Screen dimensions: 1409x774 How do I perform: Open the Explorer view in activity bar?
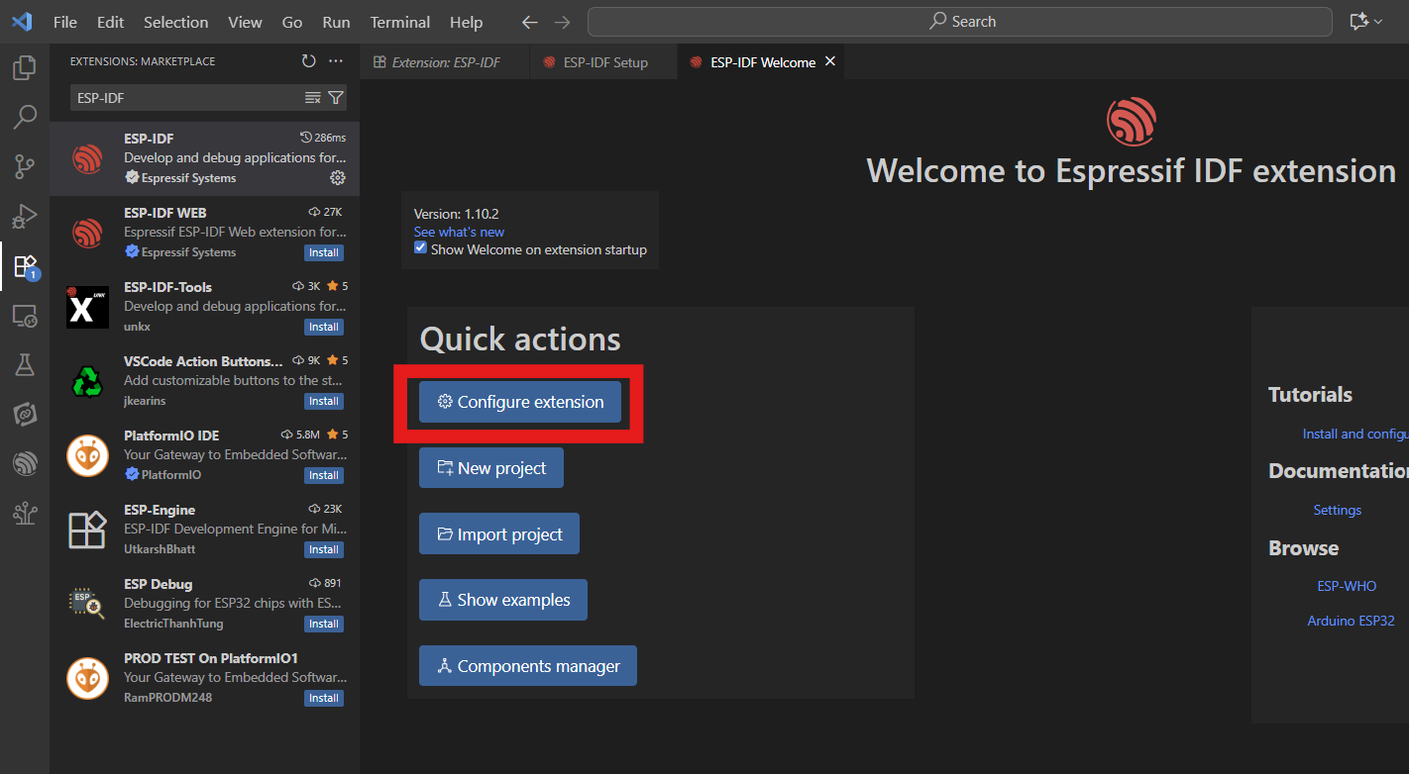coord(25,68)
